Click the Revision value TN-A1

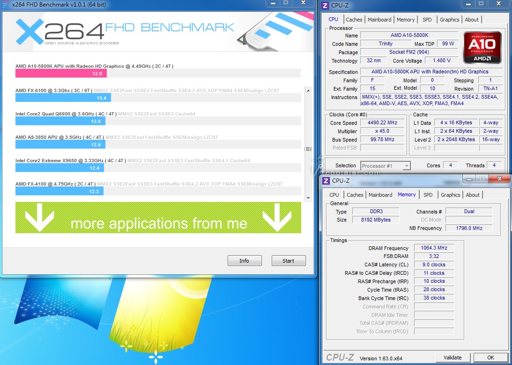[490, 89]
